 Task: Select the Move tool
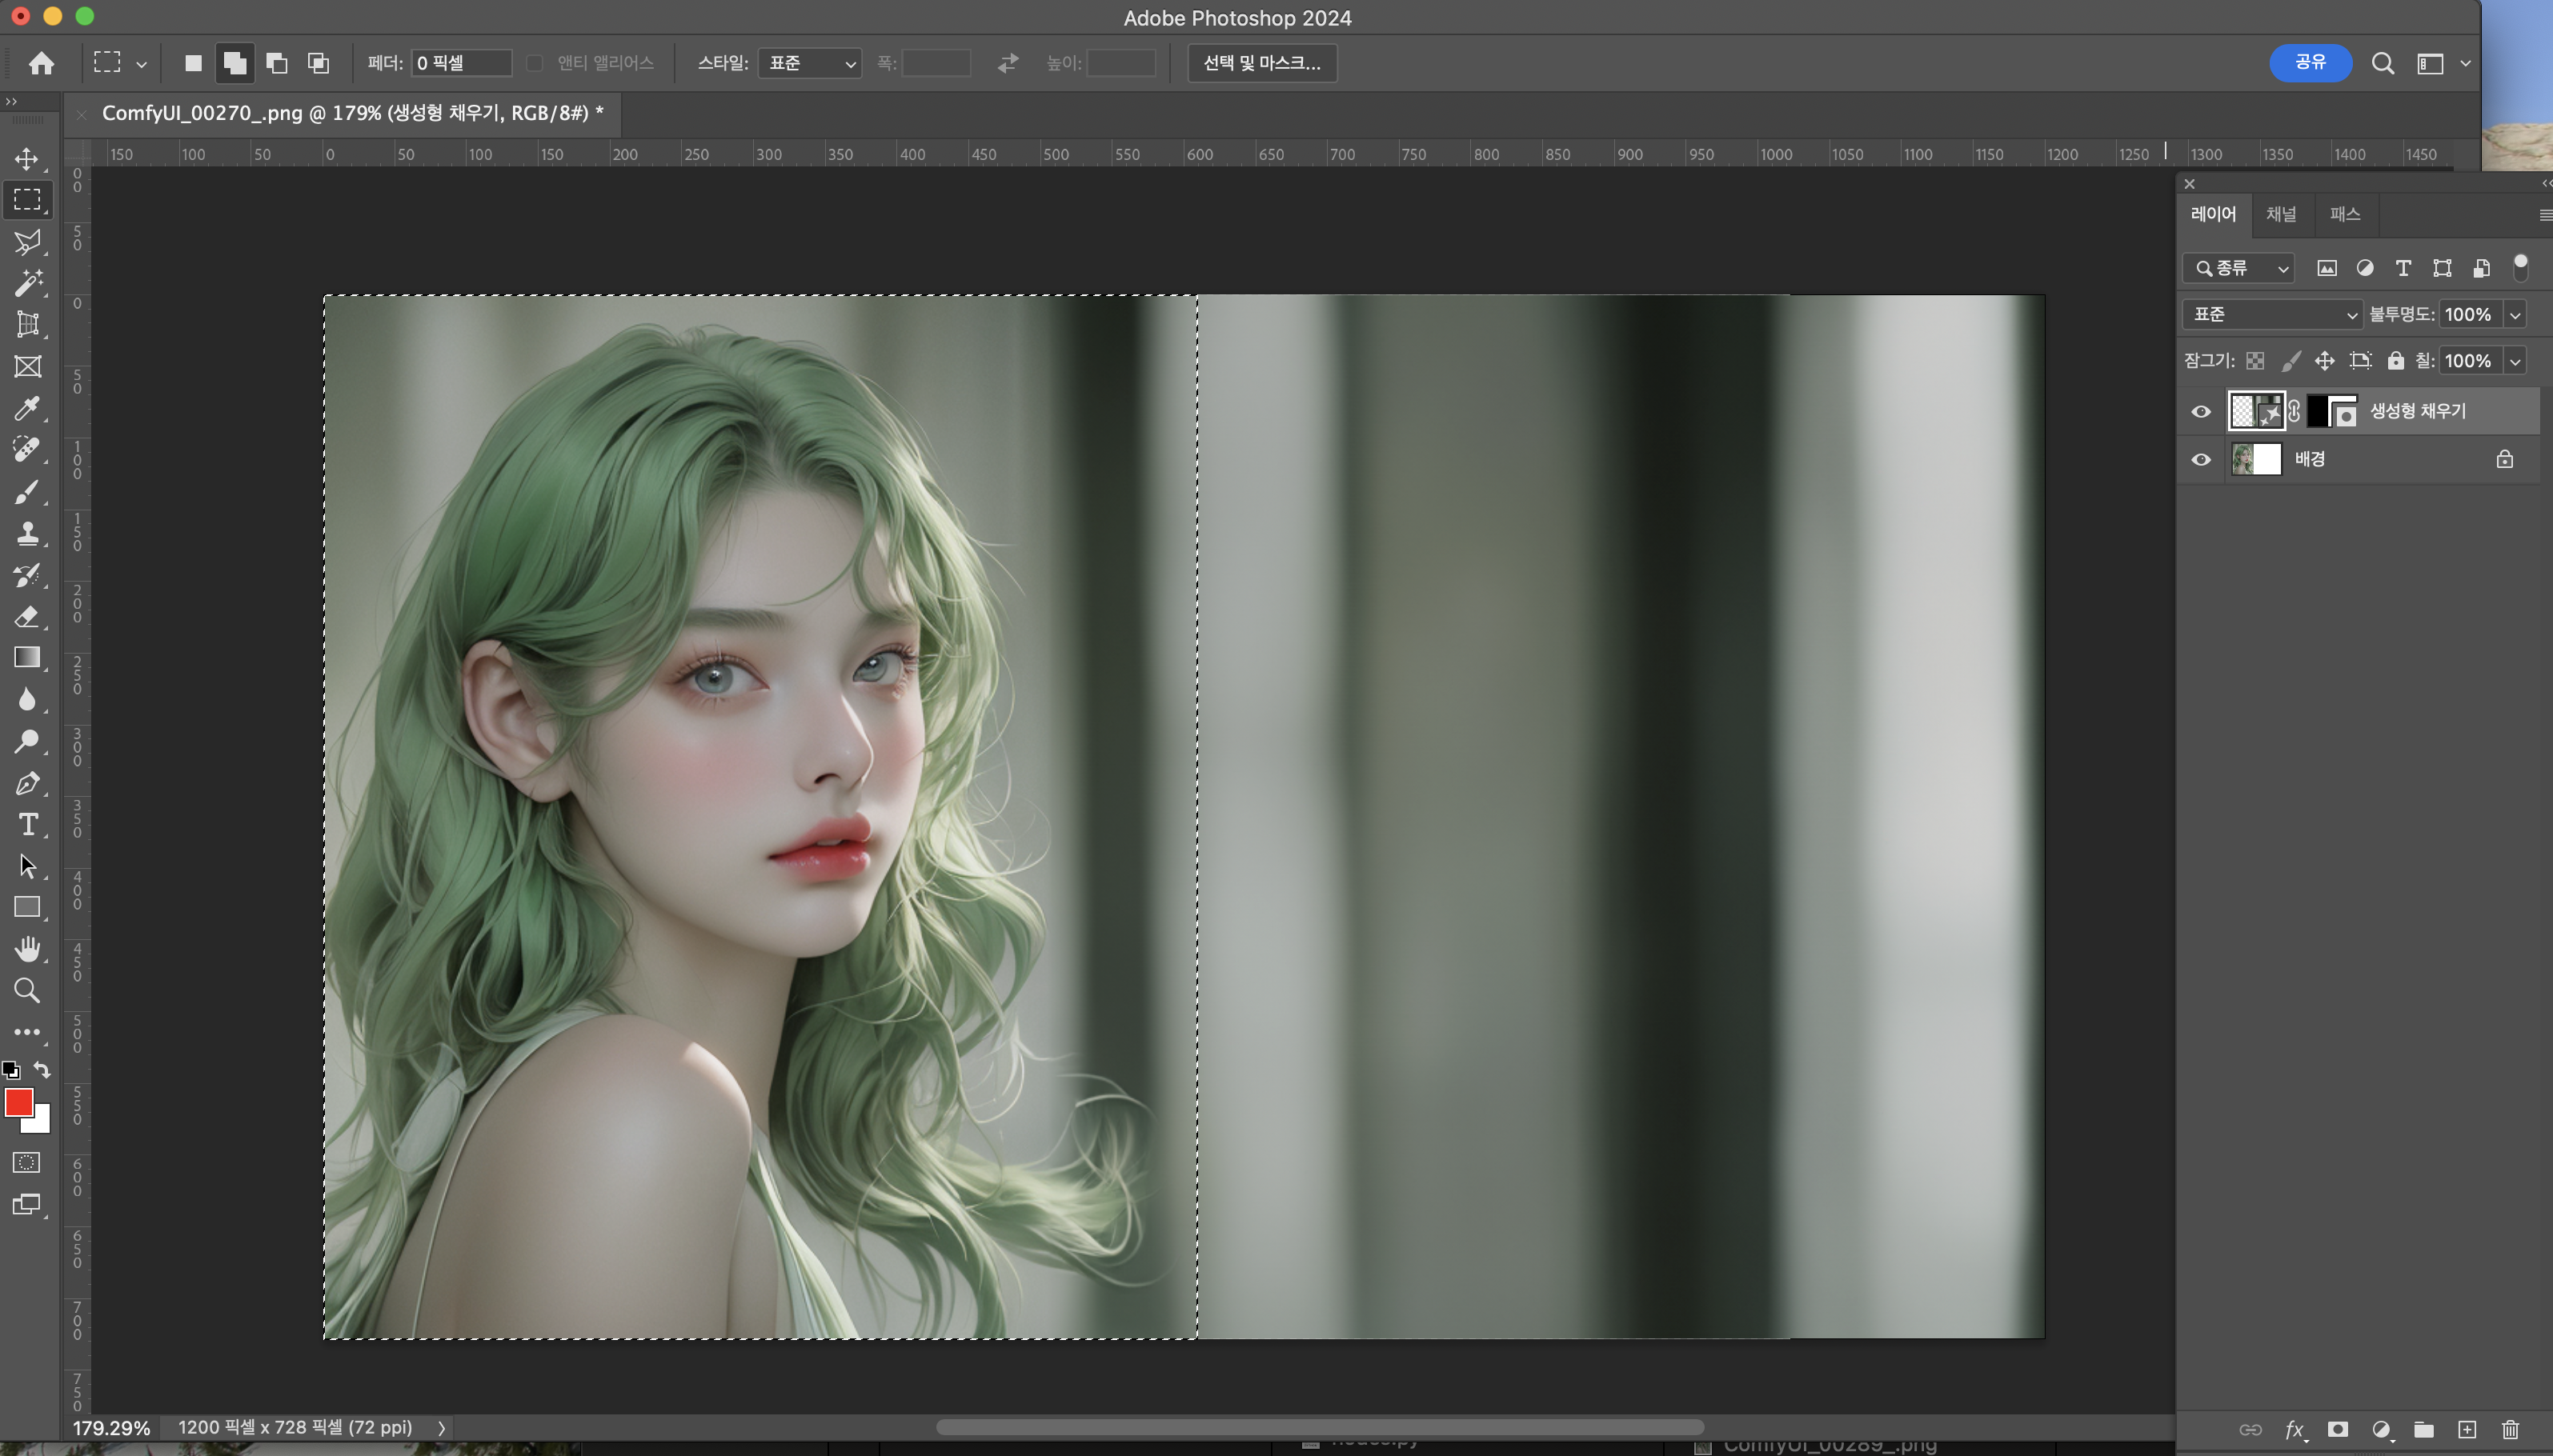pos(27,159)
